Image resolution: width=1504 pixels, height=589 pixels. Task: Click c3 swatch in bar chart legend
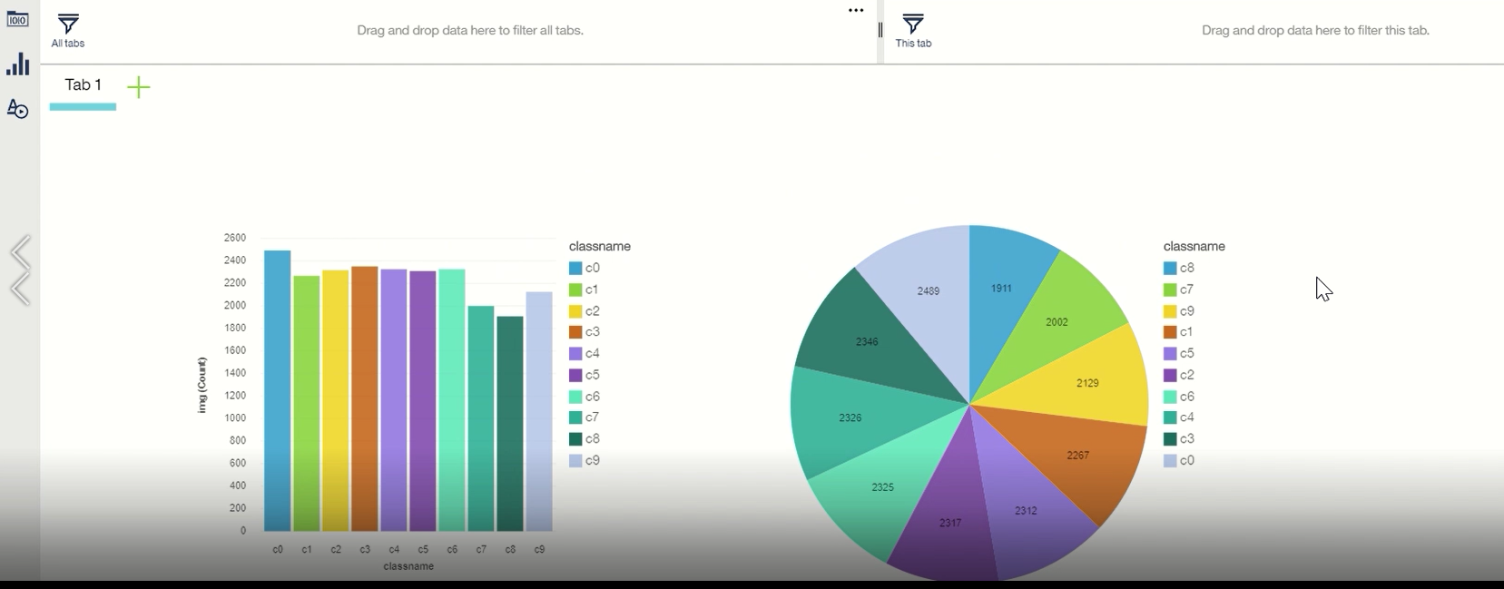point(575,332)
